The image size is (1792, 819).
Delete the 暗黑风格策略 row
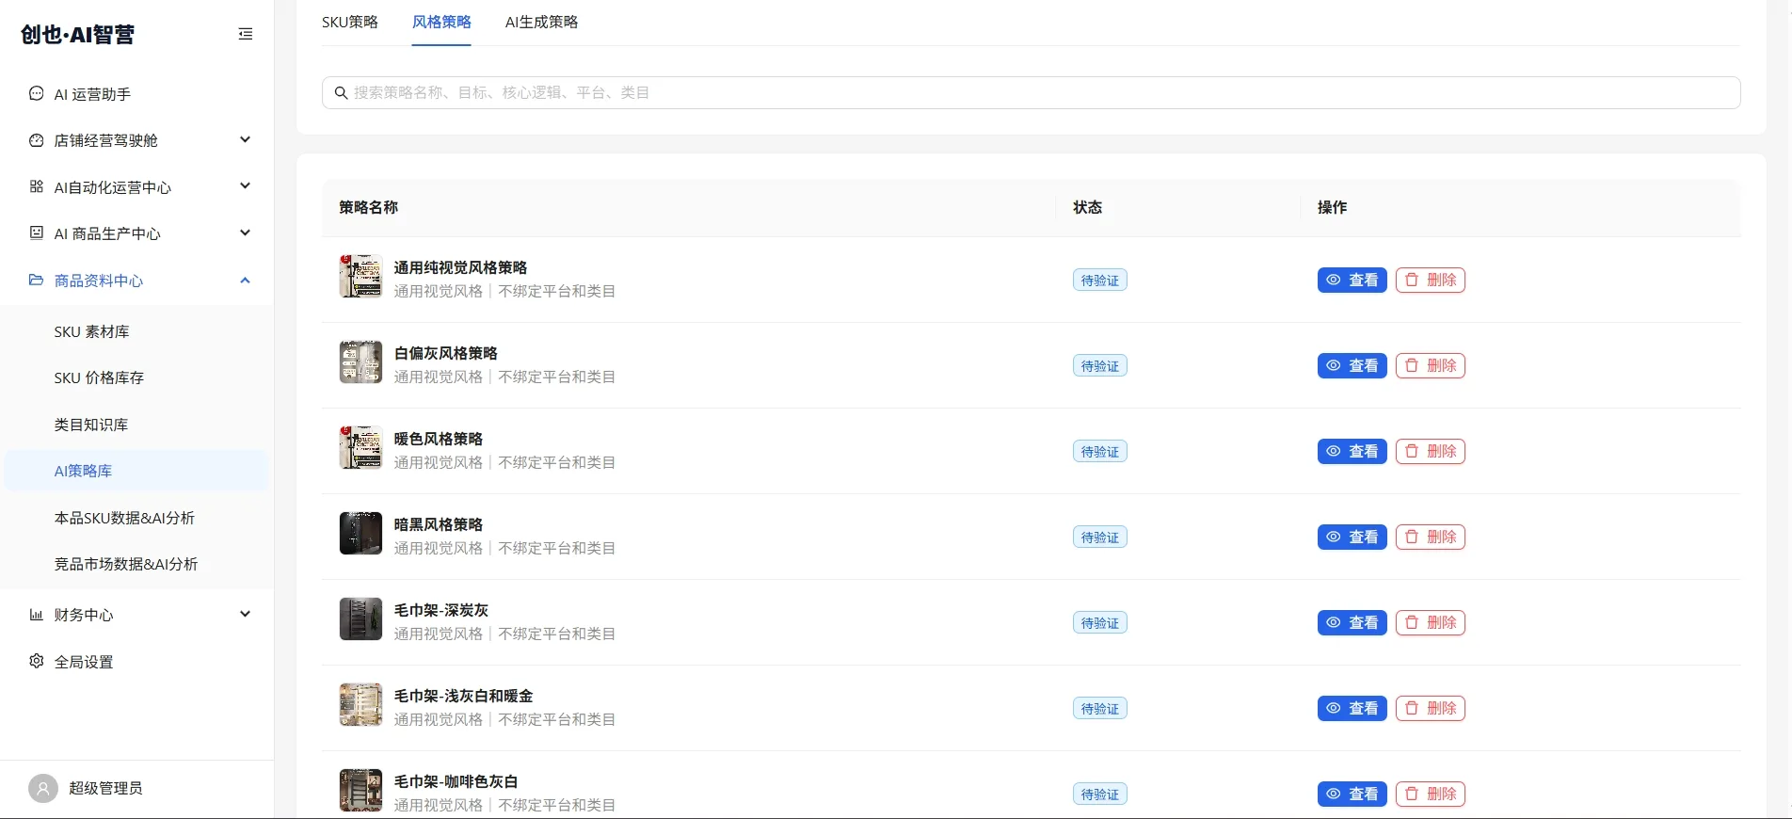pyautogui.click(x=1430, y=537)
